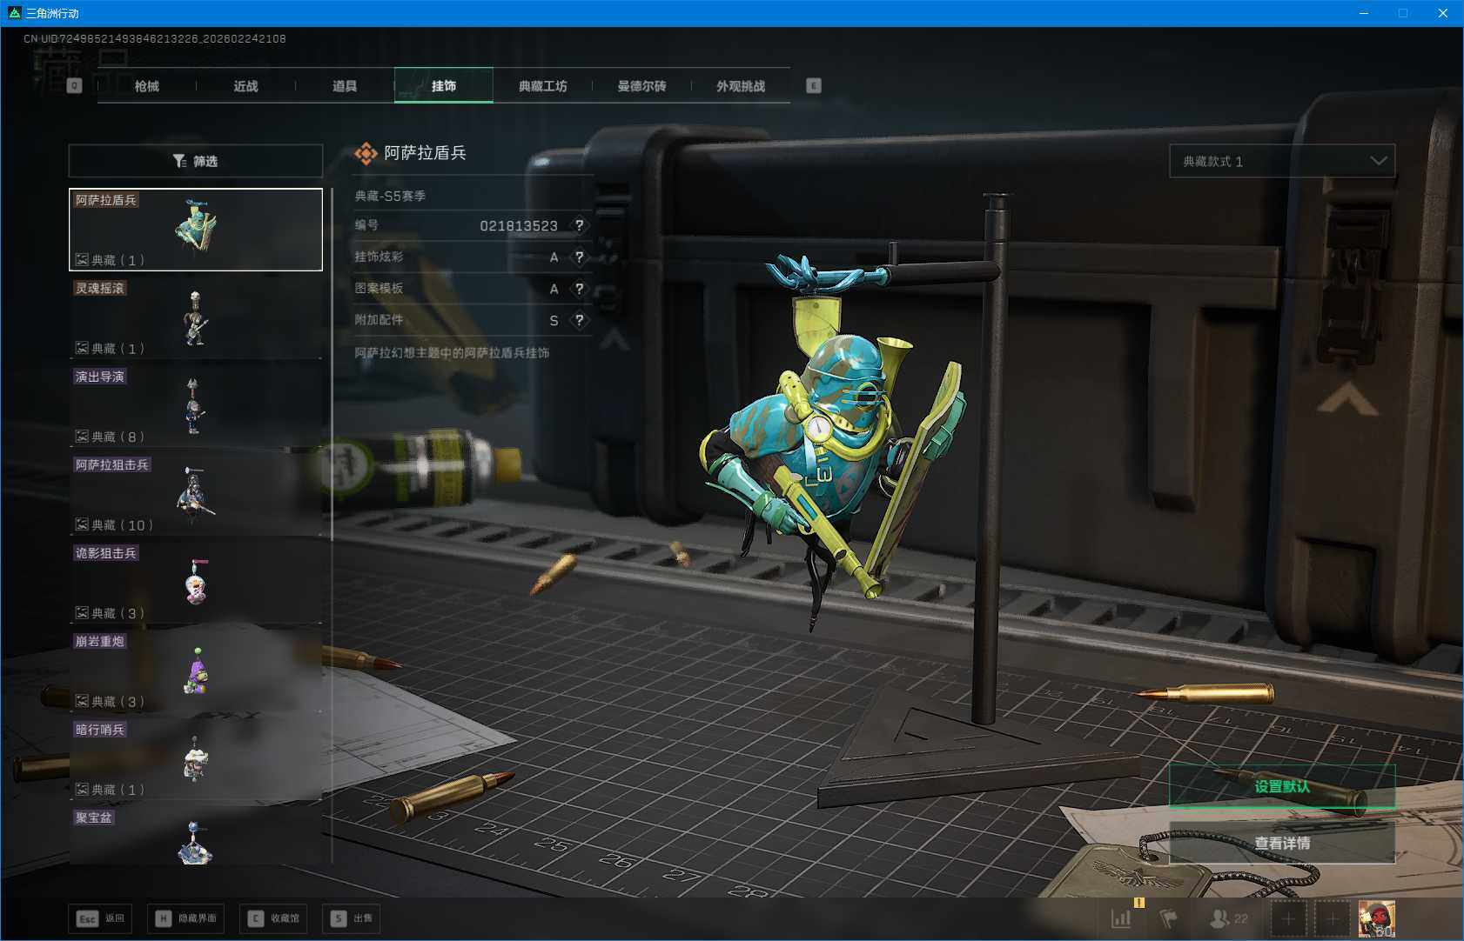The image size is (1464, 941).
Task: Click the help icon beside 图案模板
Action: [579, 289]
